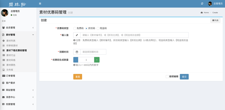Decrease quantity with minus button
Viewport: 225px width, 110px height.
click(x=76, y=60)
